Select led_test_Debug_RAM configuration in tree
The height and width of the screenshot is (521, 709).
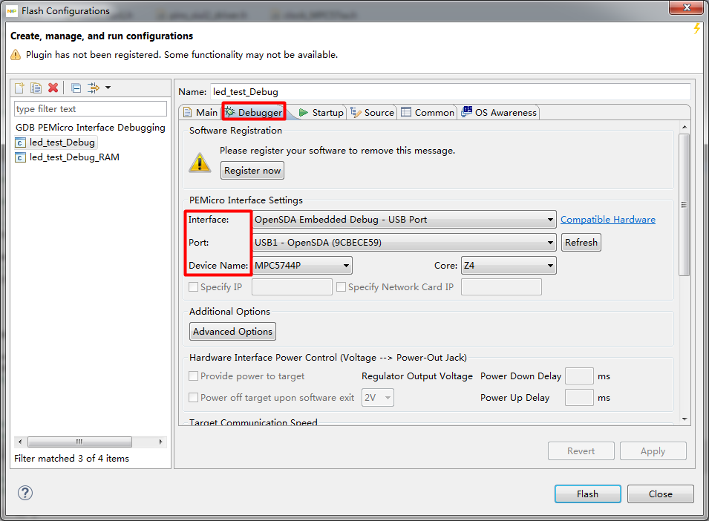click(x=68, y=157)
